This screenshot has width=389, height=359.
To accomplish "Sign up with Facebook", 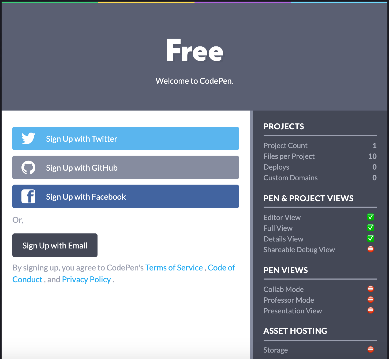I will tap(126, 196).
